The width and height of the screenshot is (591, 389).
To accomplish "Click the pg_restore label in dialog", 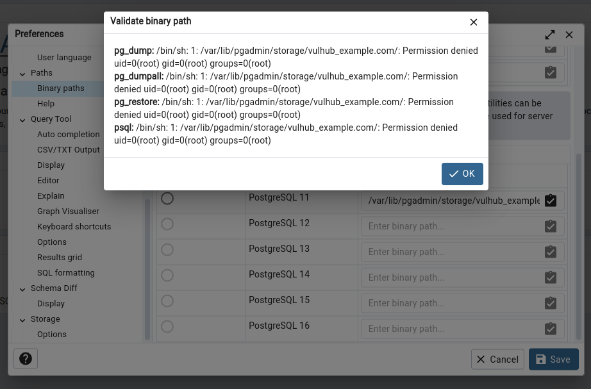I will point(137,102).
